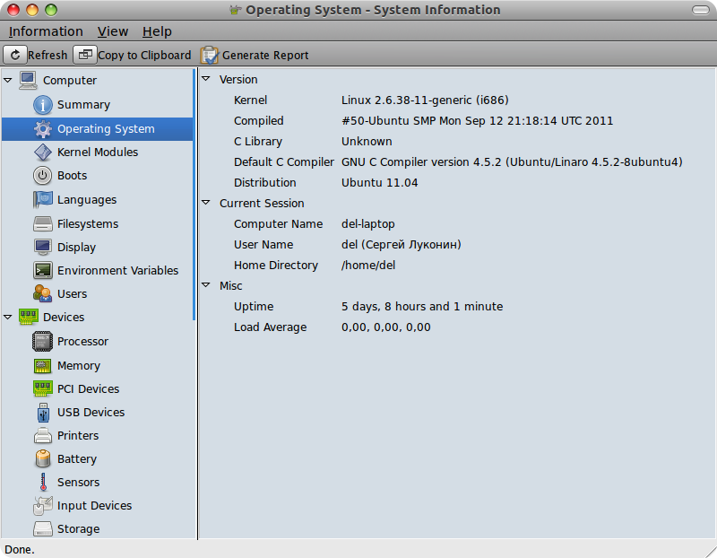Screen dimensions: 717x558
Task: Click the green zoom window button
Action: [51, 10]
